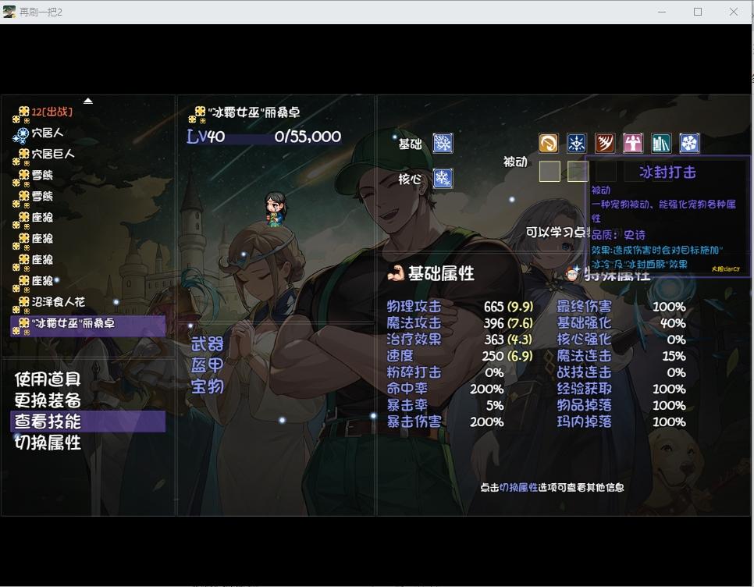
Task: Select the empty passive slot beneath the orange arrow icon
Action: 549,171
